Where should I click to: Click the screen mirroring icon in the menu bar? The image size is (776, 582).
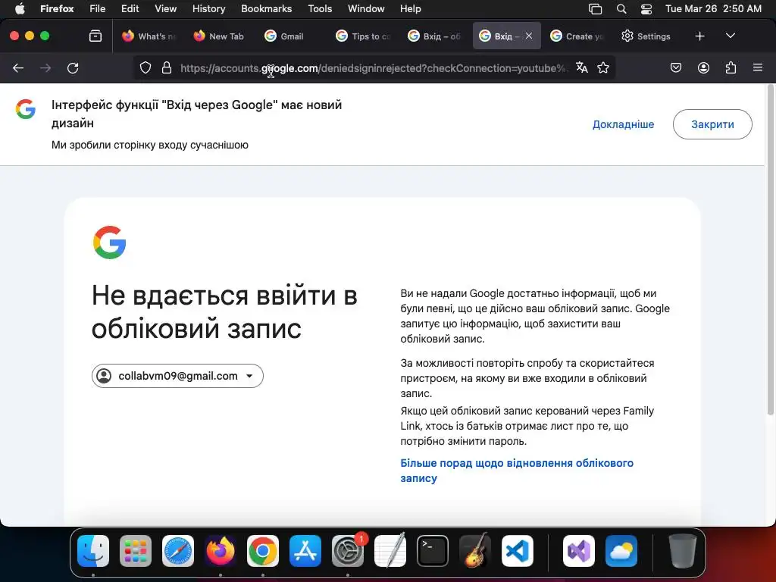[596, 9]
